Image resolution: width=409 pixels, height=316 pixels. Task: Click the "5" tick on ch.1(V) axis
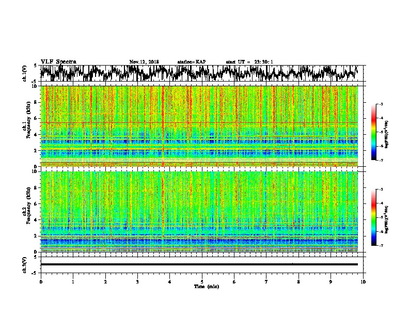tap(35, 66)
